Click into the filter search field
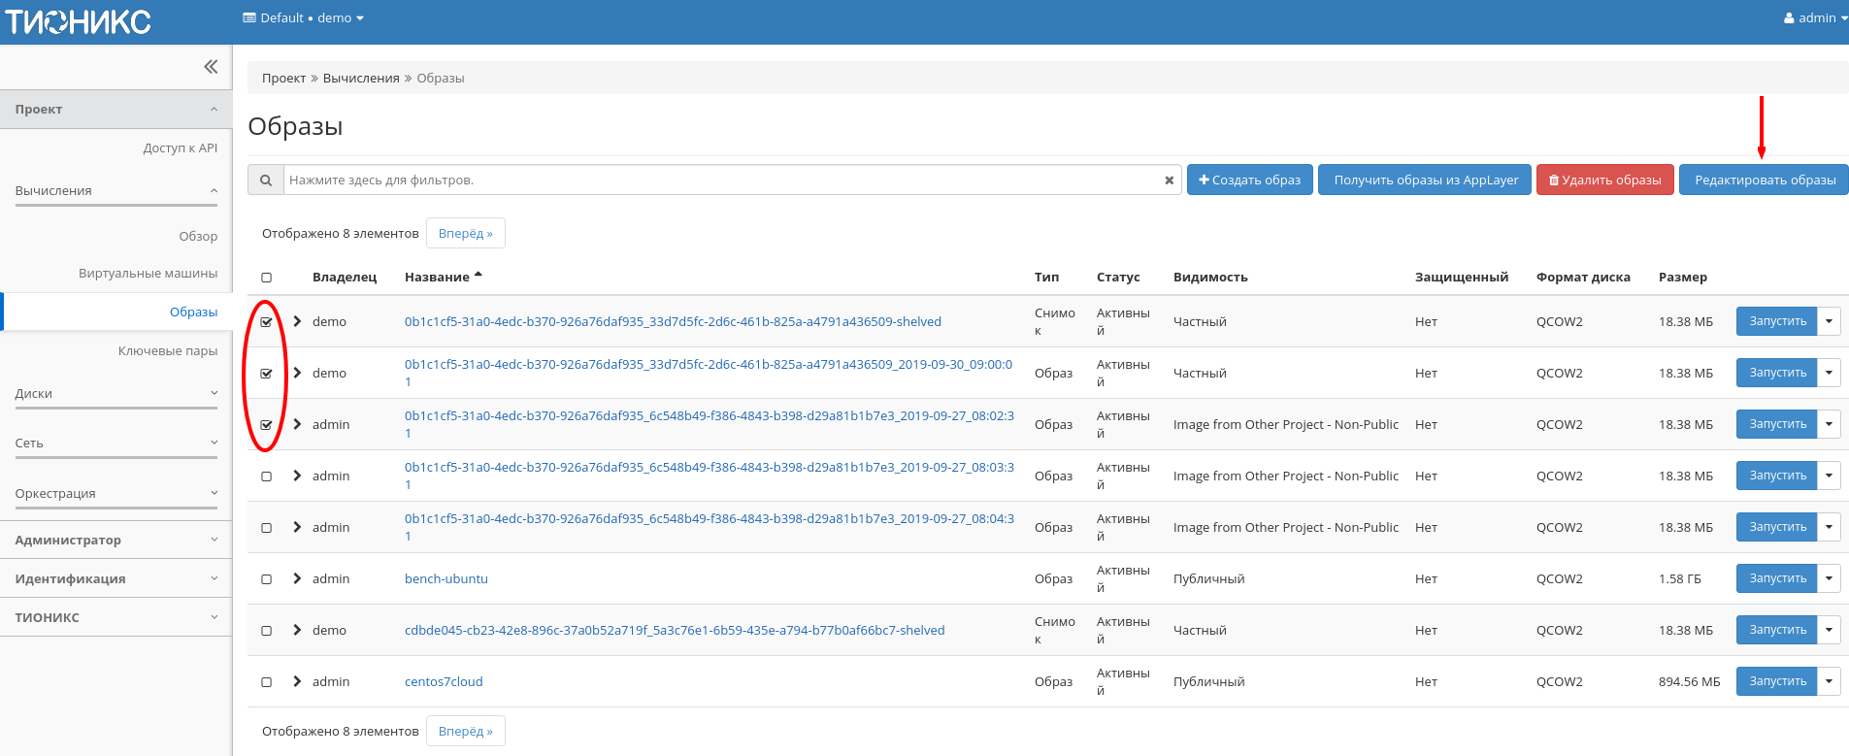Viewport: 1849px width, 756px height. click(722, 181)
